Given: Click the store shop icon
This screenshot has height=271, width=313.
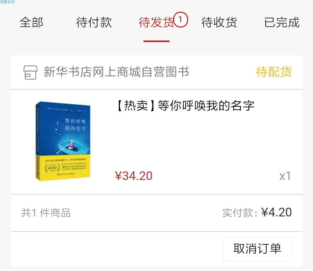Looking at the screenshot, I should 30,73.
